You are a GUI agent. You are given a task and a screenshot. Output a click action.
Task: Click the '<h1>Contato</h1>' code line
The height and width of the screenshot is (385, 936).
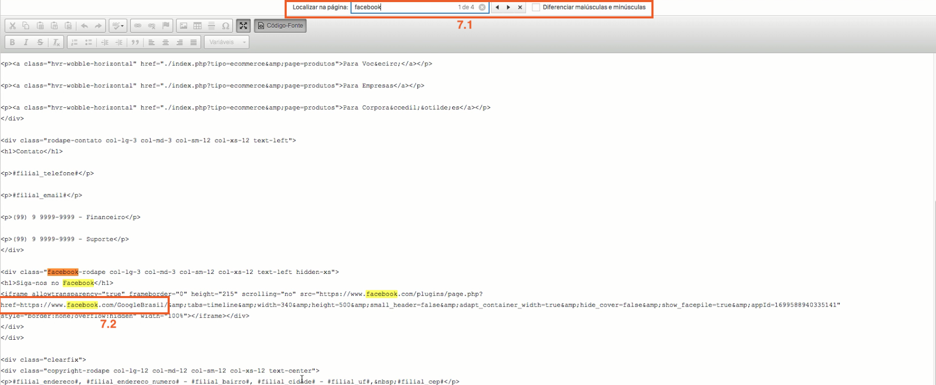pos(32,152)
